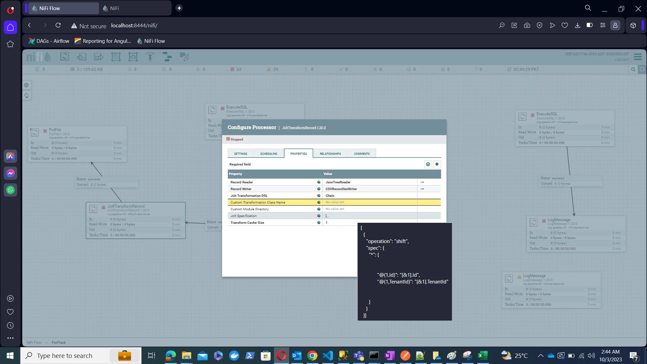Click Custom Module Directory value field

pos(370,209)
